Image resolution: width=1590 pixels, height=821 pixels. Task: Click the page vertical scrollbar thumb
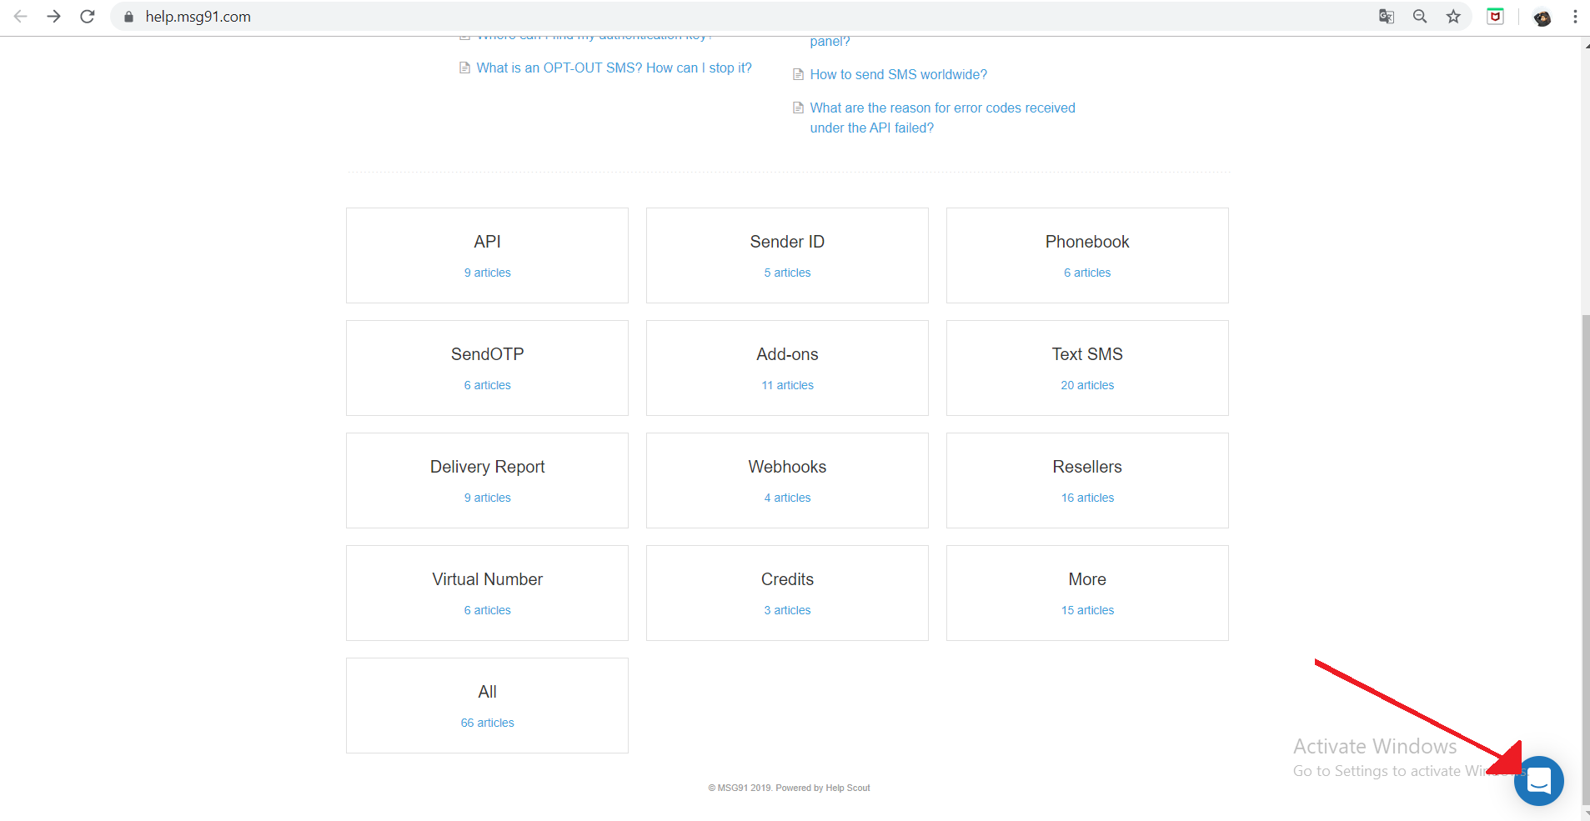point(1586,558)
